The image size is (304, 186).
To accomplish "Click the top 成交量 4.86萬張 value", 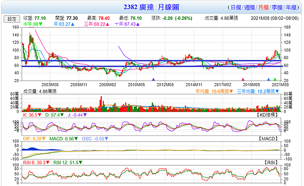I will click(x=221, y=18).
